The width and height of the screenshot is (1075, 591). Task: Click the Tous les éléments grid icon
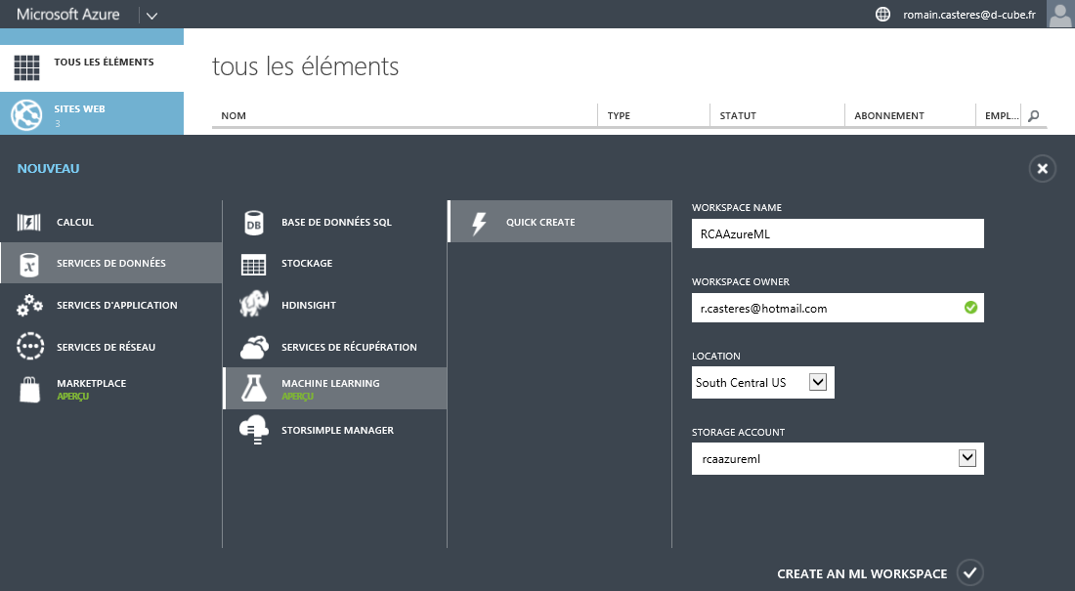(x=26, y=67)
